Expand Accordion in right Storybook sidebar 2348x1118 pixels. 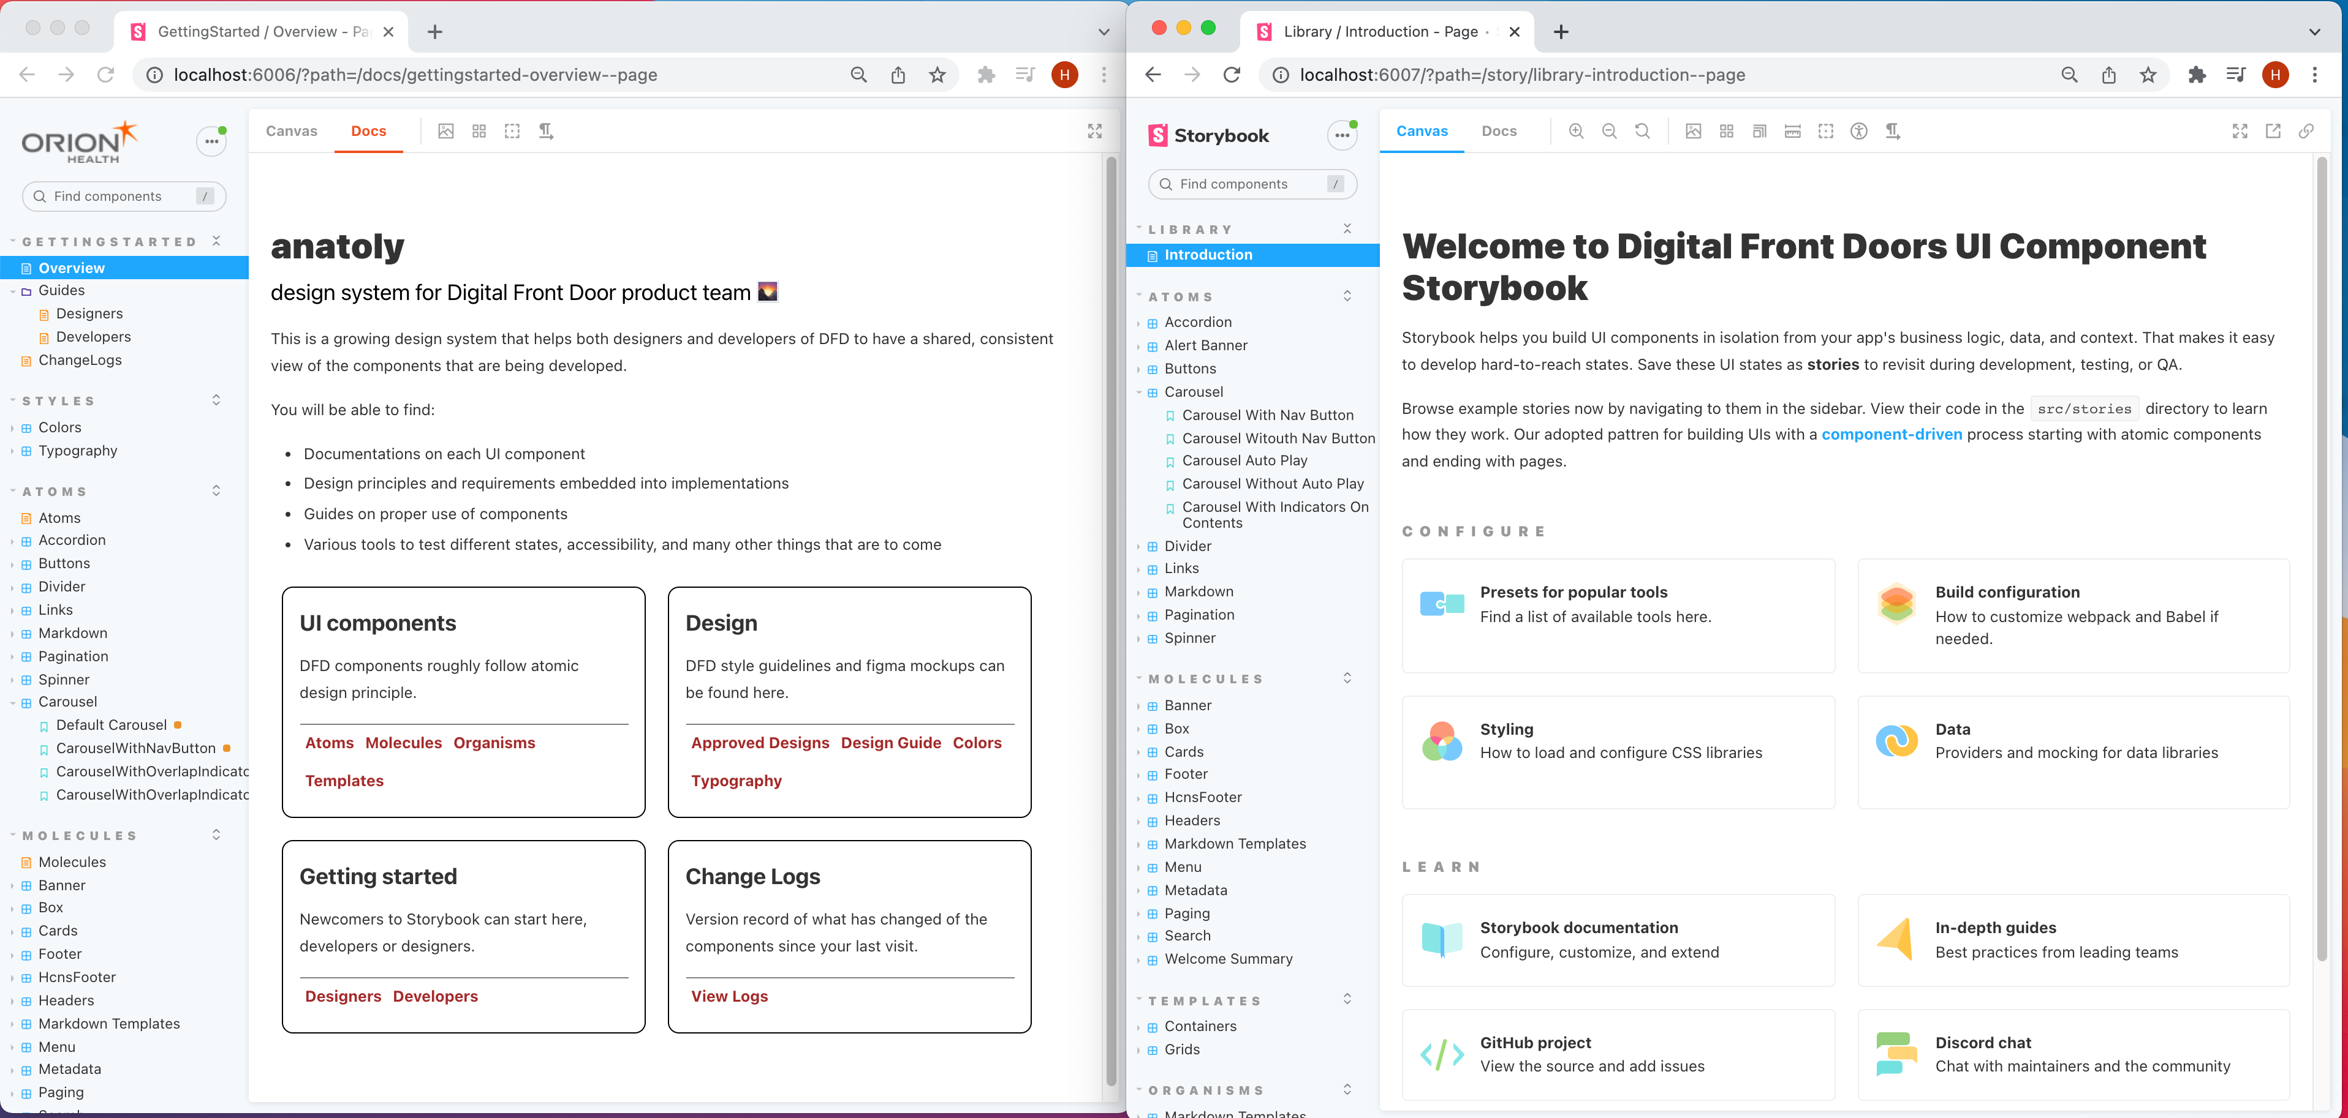[1198, 323]
